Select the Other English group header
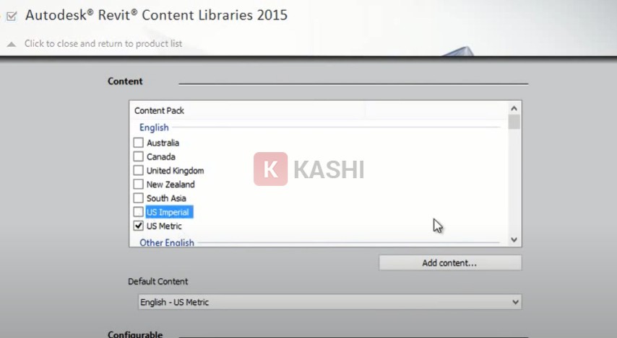 click(x=167, y=243)
